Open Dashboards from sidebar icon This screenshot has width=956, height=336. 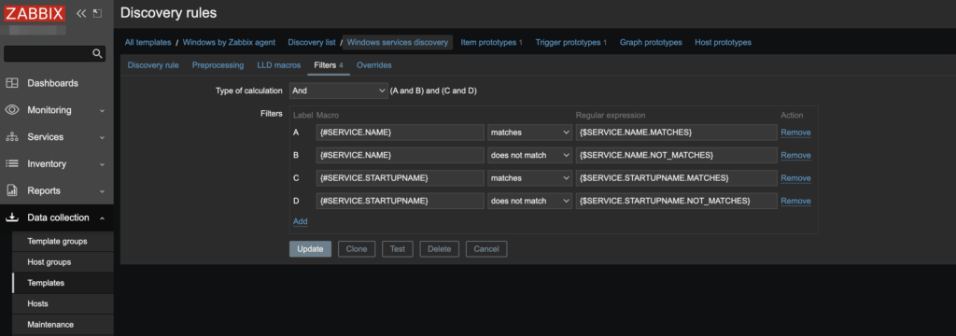[x=11, y=83]
